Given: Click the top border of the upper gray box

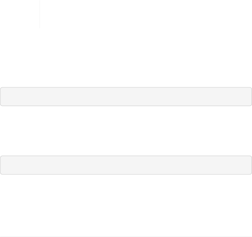Looking at the screenshot, I should 126,87.
